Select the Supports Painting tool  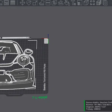pyautogui.click(x=61, y=3)
